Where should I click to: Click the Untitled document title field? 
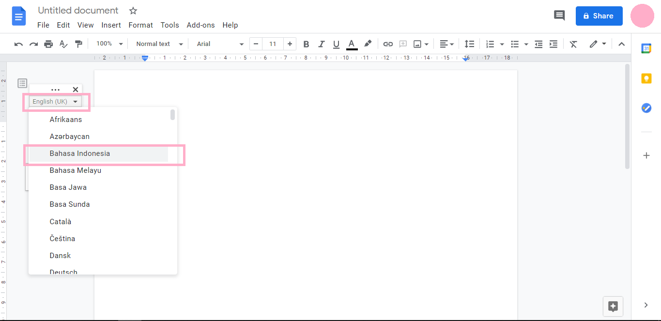(78, 11)
